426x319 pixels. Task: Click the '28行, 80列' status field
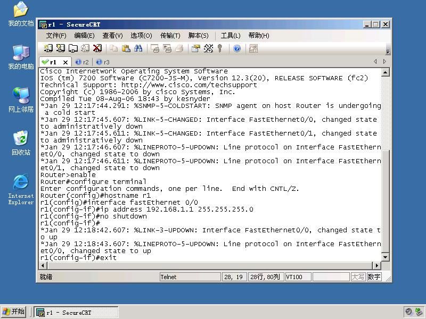(x=266, y=277)
